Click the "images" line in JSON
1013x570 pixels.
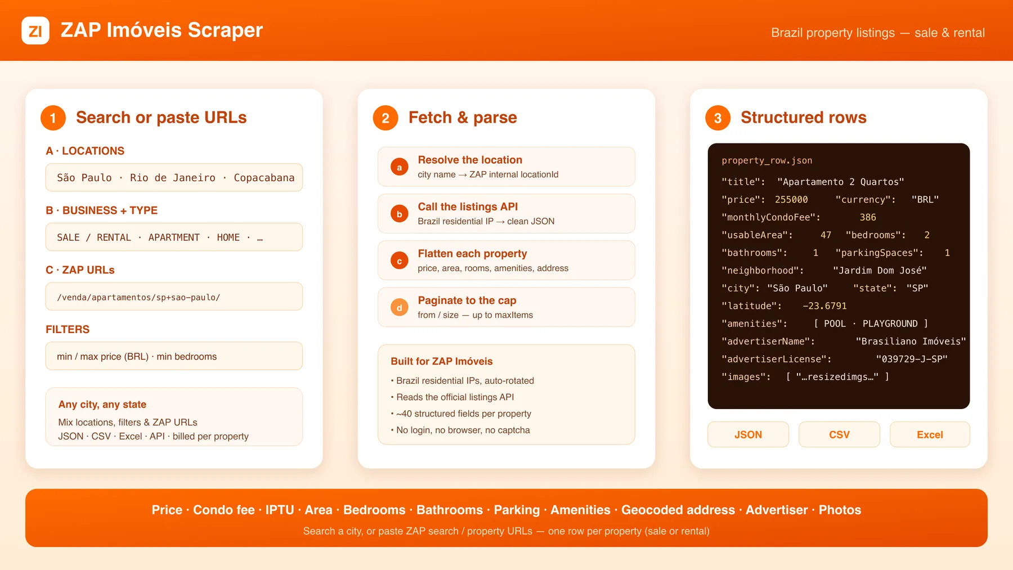pos(805,377)
